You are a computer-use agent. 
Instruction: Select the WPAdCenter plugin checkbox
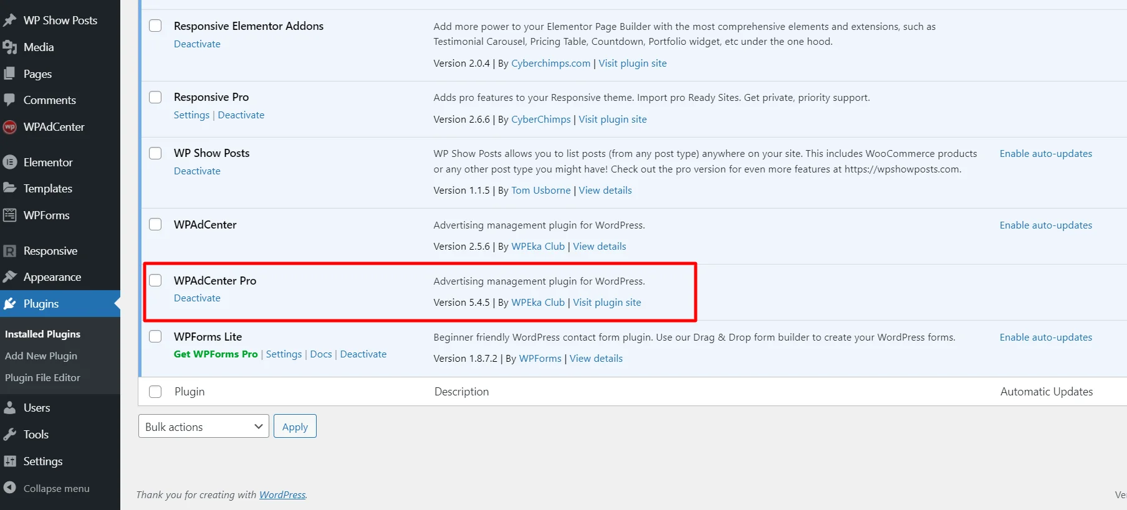coord(155,224)
